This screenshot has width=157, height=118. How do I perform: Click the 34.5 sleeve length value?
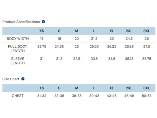pyautogui.click(x=112, y=59)
